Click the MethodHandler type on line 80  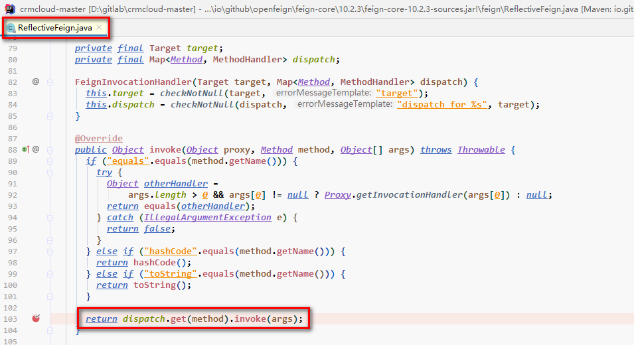250,60
